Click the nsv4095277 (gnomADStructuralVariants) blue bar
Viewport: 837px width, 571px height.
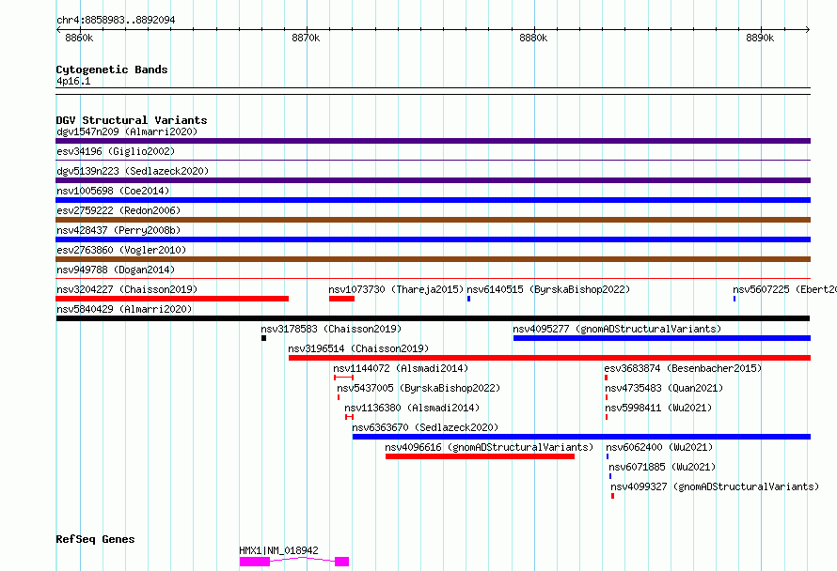(662, 338)
